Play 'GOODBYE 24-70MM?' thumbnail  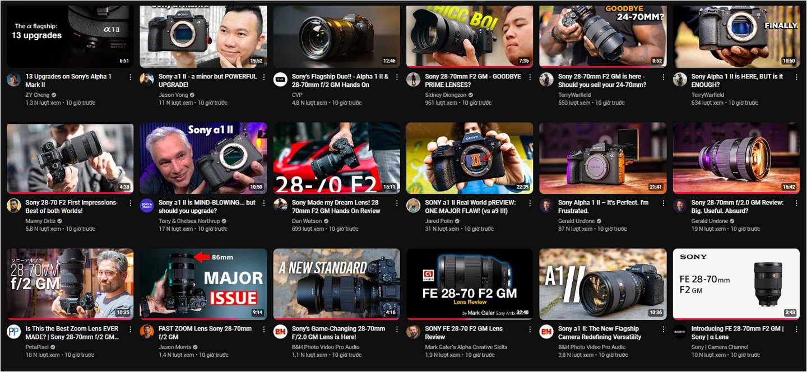click(603, 36)
